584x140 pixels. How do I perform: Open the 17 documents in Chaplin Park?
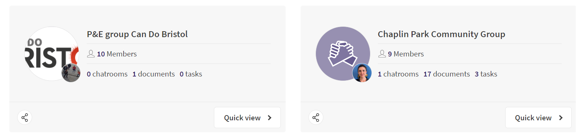click(447, 74)
